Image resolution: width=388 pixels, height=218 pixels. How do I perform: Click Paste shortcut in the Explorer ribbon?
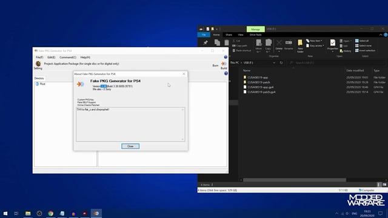(x=241, y=50)
